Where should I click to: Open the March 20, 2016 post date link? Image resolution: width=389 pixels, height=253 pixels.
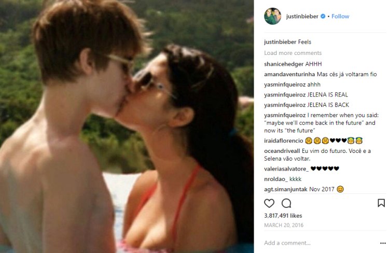[284, 225]
